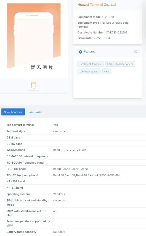
Task: Click 'SIM/UIM card slot and standby mode' label
Action: [x=27, y=203]
